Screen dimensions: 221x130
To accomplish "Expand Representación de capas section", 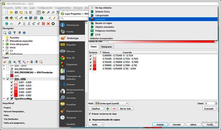I will (x=90, y=120).
